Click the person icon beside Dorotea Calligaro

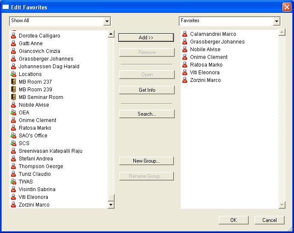pyautogui.click(x=14, y=35)
